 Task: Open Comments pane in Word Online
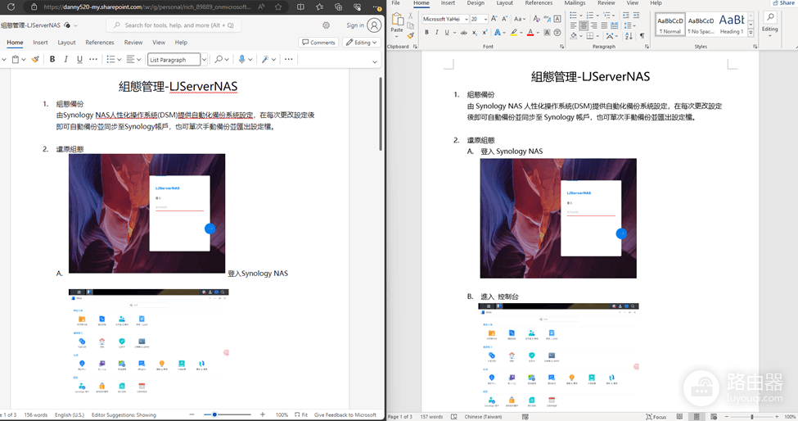click(x=318, y=43)
